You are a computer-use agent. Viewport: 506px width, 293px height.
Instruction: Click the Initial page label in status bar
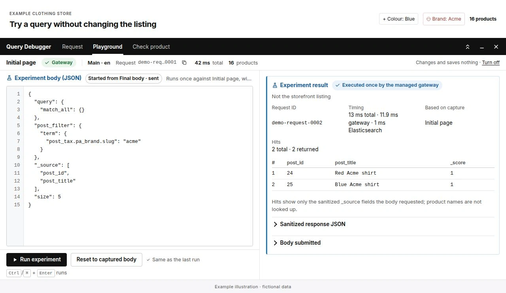[21, 63]
